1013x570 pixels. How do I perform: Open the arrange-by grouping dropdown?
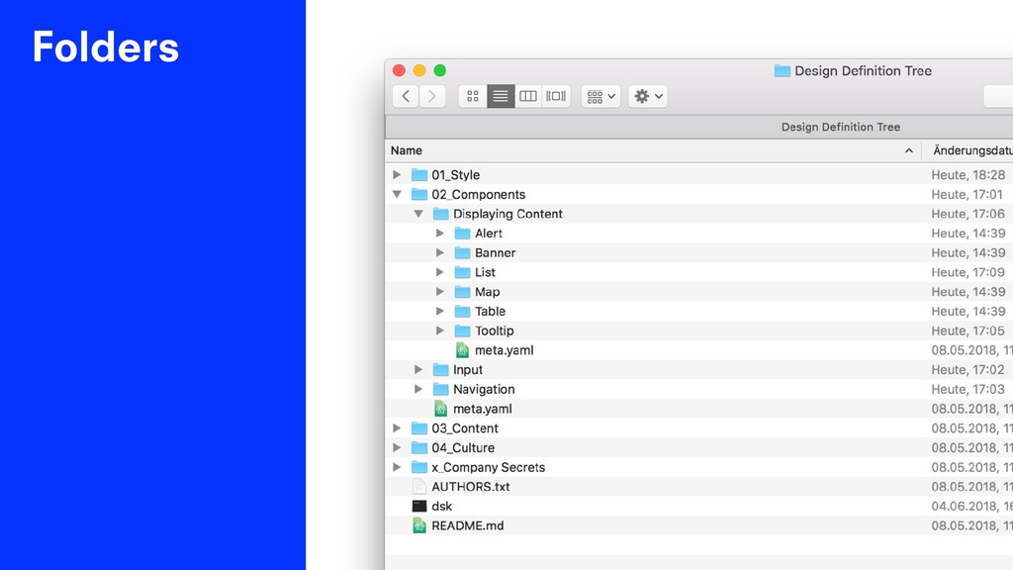[600, 96]
